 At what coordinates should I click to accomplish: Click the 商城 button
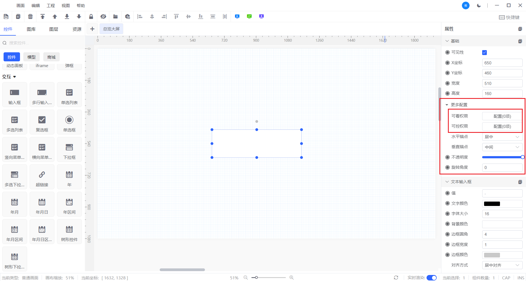(51, 57)
